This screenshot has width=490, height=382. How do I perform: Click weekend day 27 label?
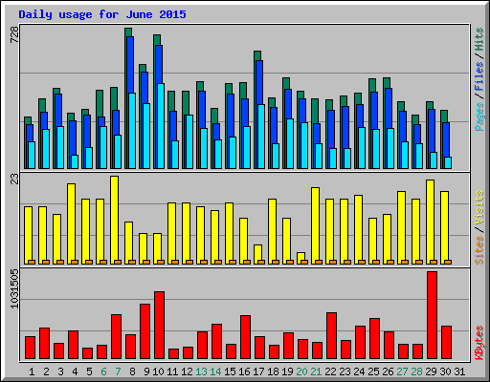[x=402, y=371]
